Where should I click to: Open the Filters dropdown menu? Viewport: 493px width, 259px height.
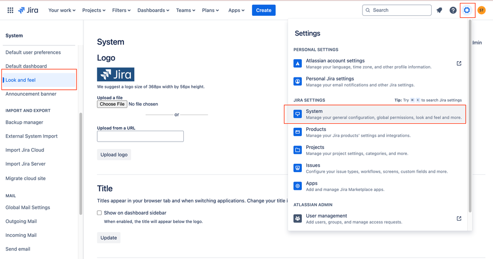click(x=121, y=10)
